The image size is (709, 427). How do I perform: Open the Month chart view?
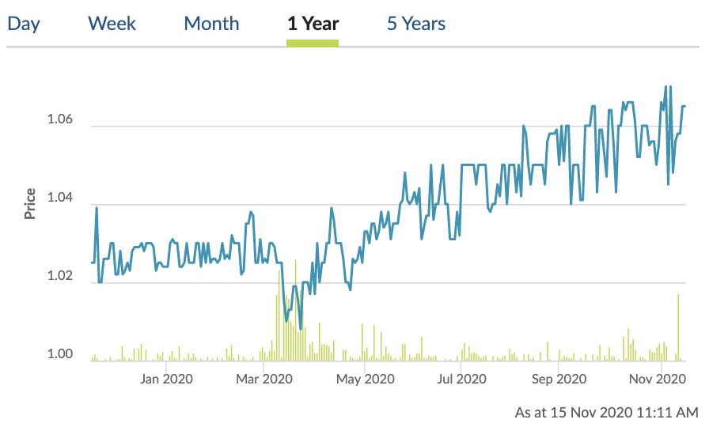[211, 24]
